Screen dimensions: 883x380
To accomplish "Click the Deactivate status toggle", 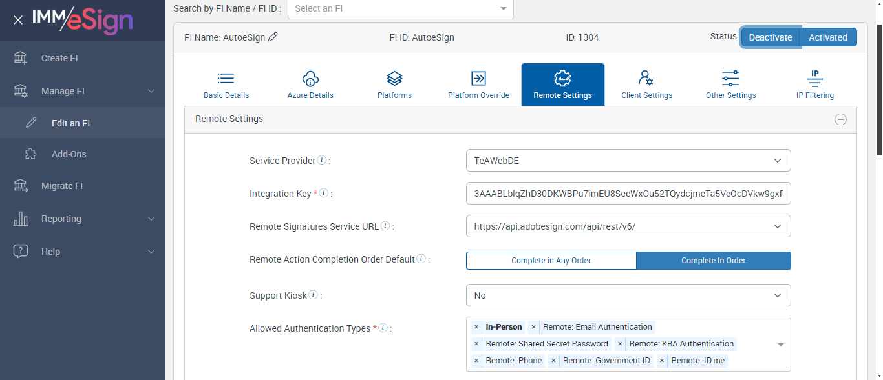I will coord(770,37).
